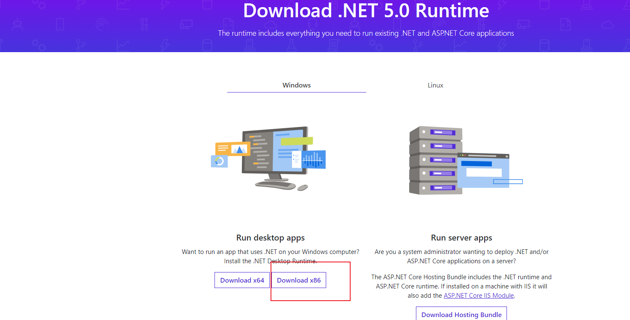This screenshot has height=320, width=630.
Task: Click the Download x86 button
Action: tap(299, 280)
